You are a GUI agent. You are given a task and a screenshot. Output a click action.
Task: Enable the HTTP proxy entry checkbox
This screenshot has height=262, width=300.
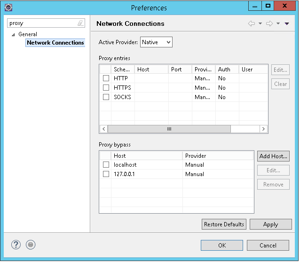coord(106,78)
